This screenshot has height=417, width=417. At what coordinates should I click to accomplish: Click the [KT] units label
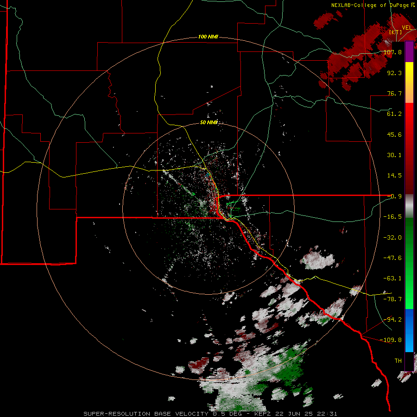pos(396,32)
